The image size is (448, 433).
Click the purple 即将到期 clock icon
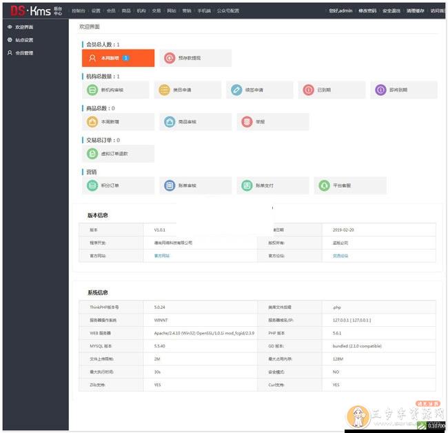click(381, 90)
